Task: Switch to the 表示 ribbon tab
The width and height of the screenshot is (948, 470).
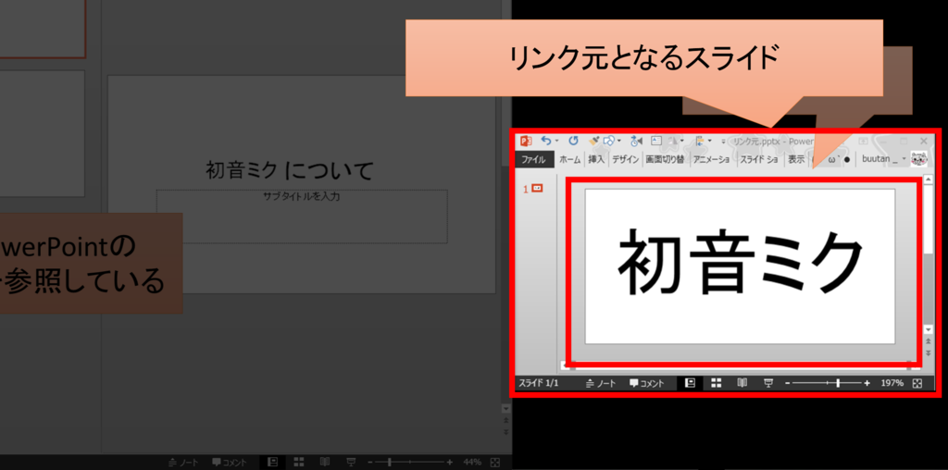Action: click(795, 159)
